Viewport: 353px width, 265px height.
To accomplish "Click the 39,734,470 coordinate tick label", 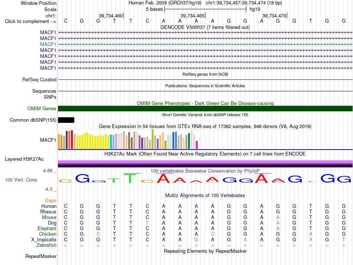I will click(274, 16).
